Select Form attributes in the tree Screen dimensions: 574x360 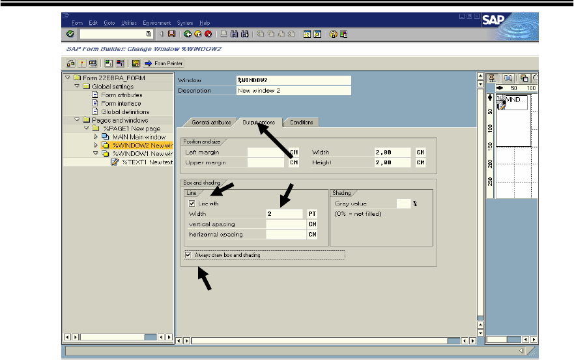click(122, 95)
